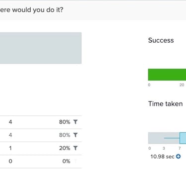The image size is (186, 182).
Task: Click the faded filter icon beside 0%
Action: pos(75,161)
